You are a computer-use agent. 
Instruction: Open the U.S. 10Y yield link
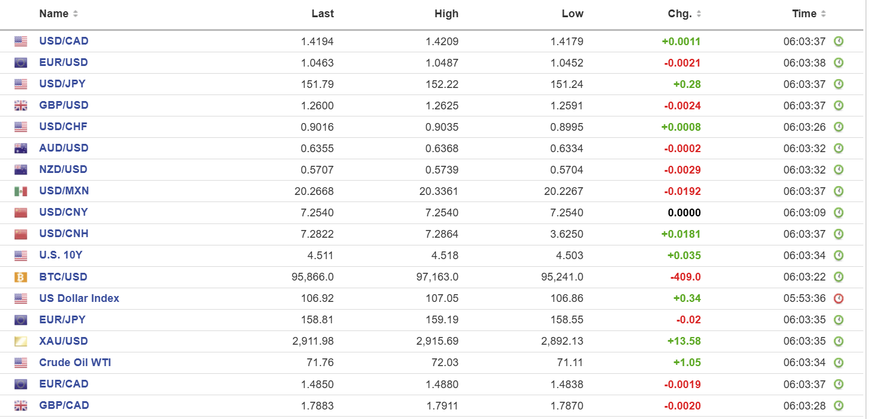coord(61,256)
